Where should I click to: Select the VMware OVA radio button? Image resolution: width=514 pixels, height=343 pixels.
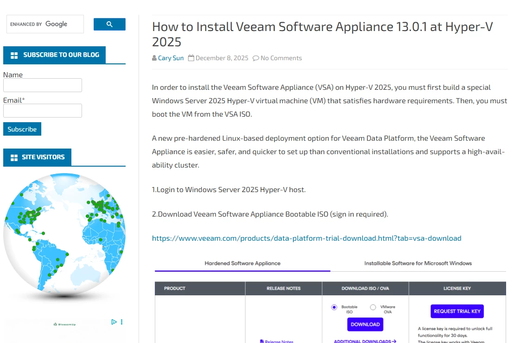click(x=373, y=307)
